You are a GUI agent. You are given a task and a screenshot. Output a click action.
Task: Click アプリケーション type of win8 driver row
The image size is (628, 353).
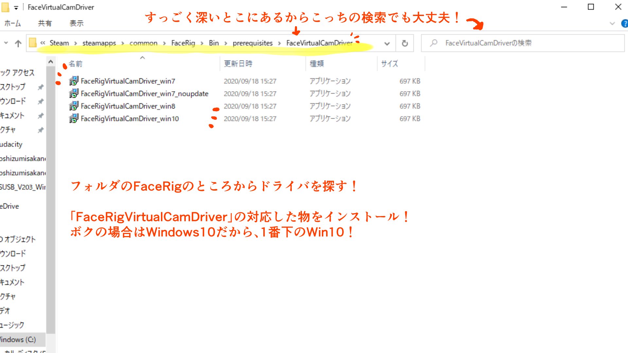[330, 106]
